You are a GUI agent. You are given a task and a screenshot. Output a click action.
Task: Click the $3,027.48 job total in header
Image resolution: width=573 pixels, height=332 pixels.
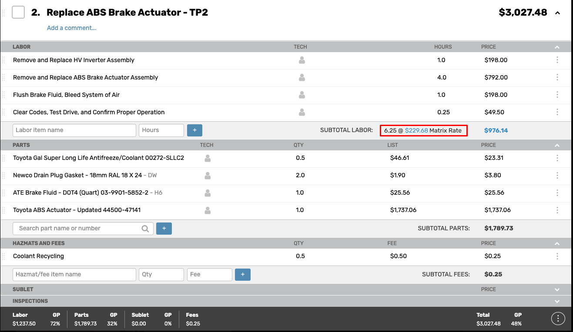click(x=523, y=13)
